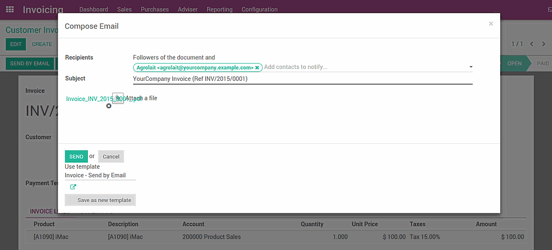The width and height of the screenshot is (552, 250).
Task: Expand the recipients dropdown arrow
Action: [471, 67]
